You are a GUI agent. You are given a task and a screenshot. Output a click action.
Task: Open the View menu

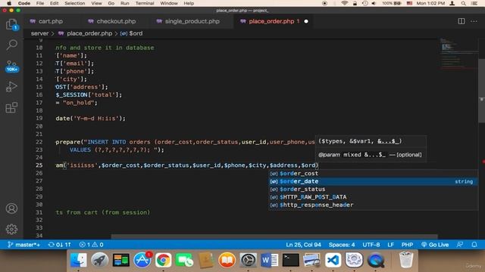point(96,3)
